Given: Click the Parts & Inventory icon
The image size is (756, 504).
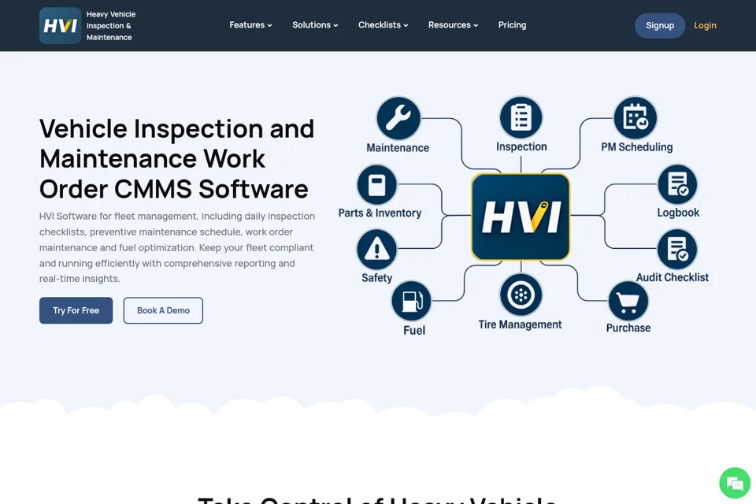Looking at the screenshot, I should click(x=376, y=185).
